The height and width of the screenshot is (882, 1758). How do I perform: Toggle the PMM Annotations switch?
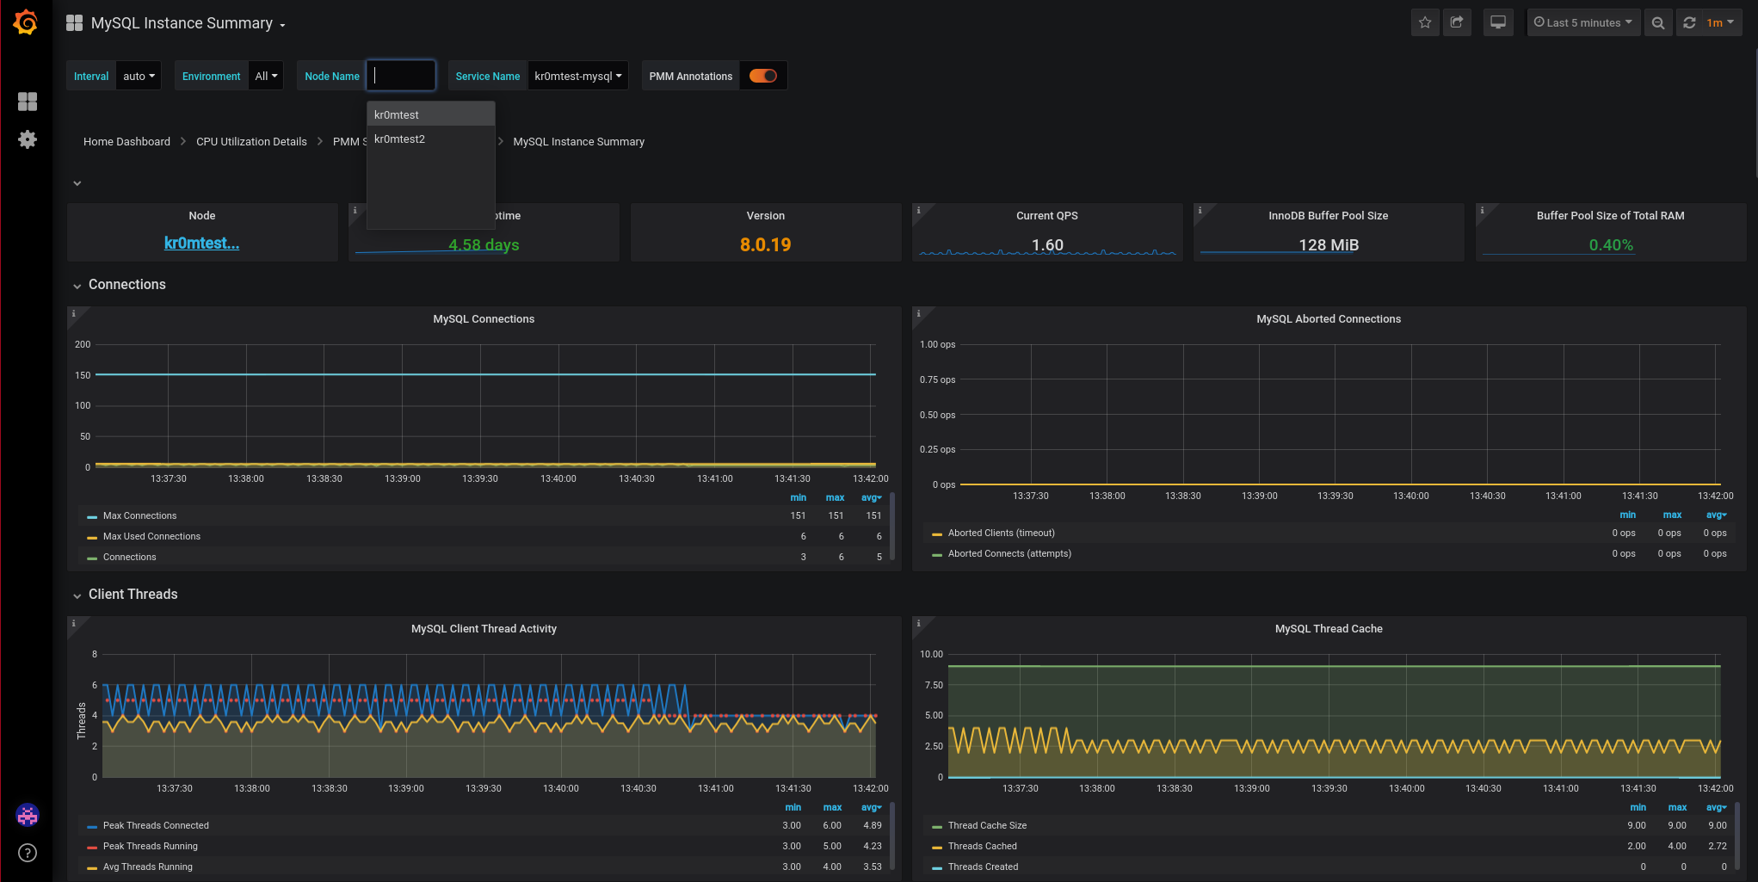pyautogui.click(x=762, y=76)
